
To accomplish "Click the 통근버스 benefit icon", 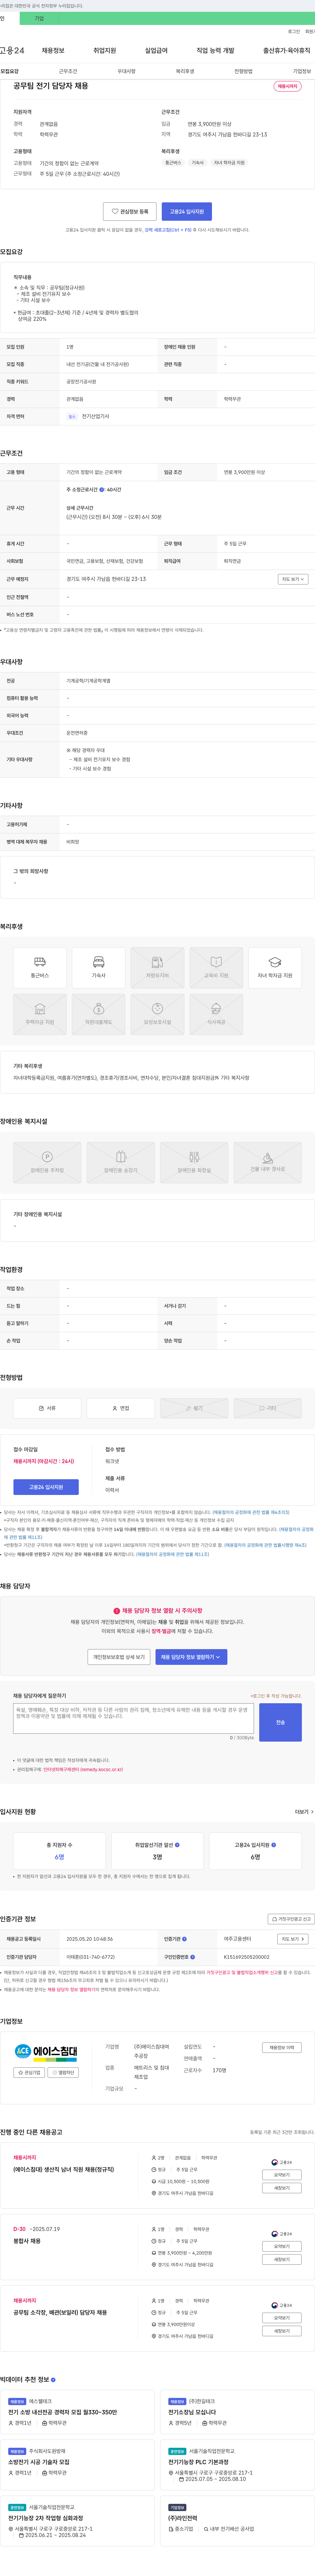I will [40, 968].
